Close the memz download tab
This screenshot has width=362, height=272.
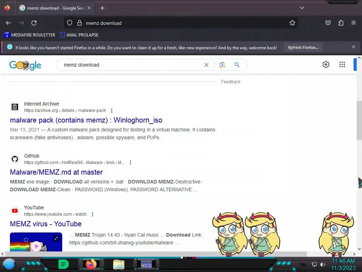coord(89,8)
